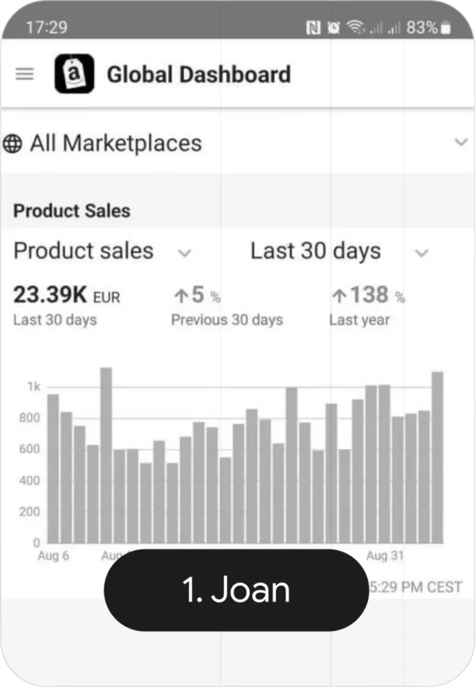Tap the battery icon in status bar
The image size is (476, 687).
446,28
